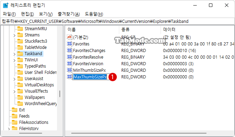Click the Streams folder icon
The height and width of the screenshot is (137, 235).
(x=20, y=35)
